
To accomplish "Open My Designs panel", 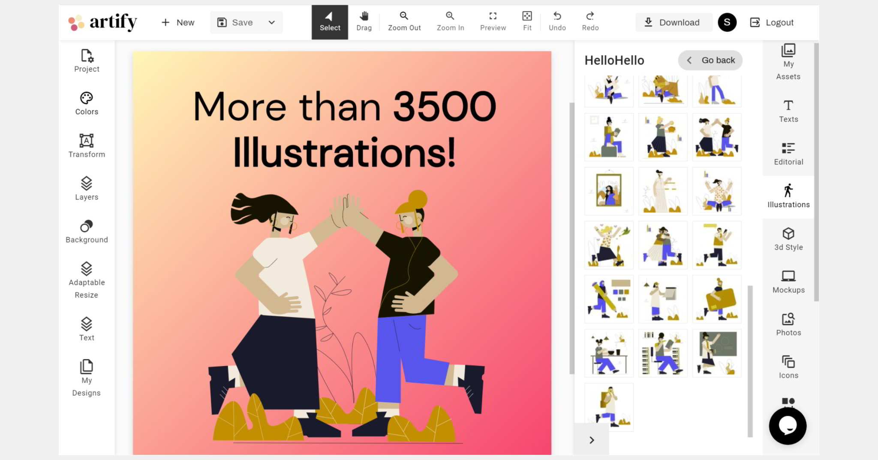I will click(x=87, y=378).
